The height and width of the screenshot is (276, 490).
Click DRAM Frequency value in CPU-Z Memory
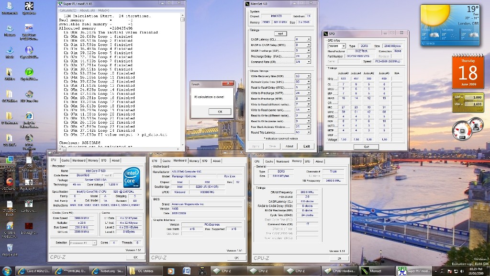tap(307, 192)
